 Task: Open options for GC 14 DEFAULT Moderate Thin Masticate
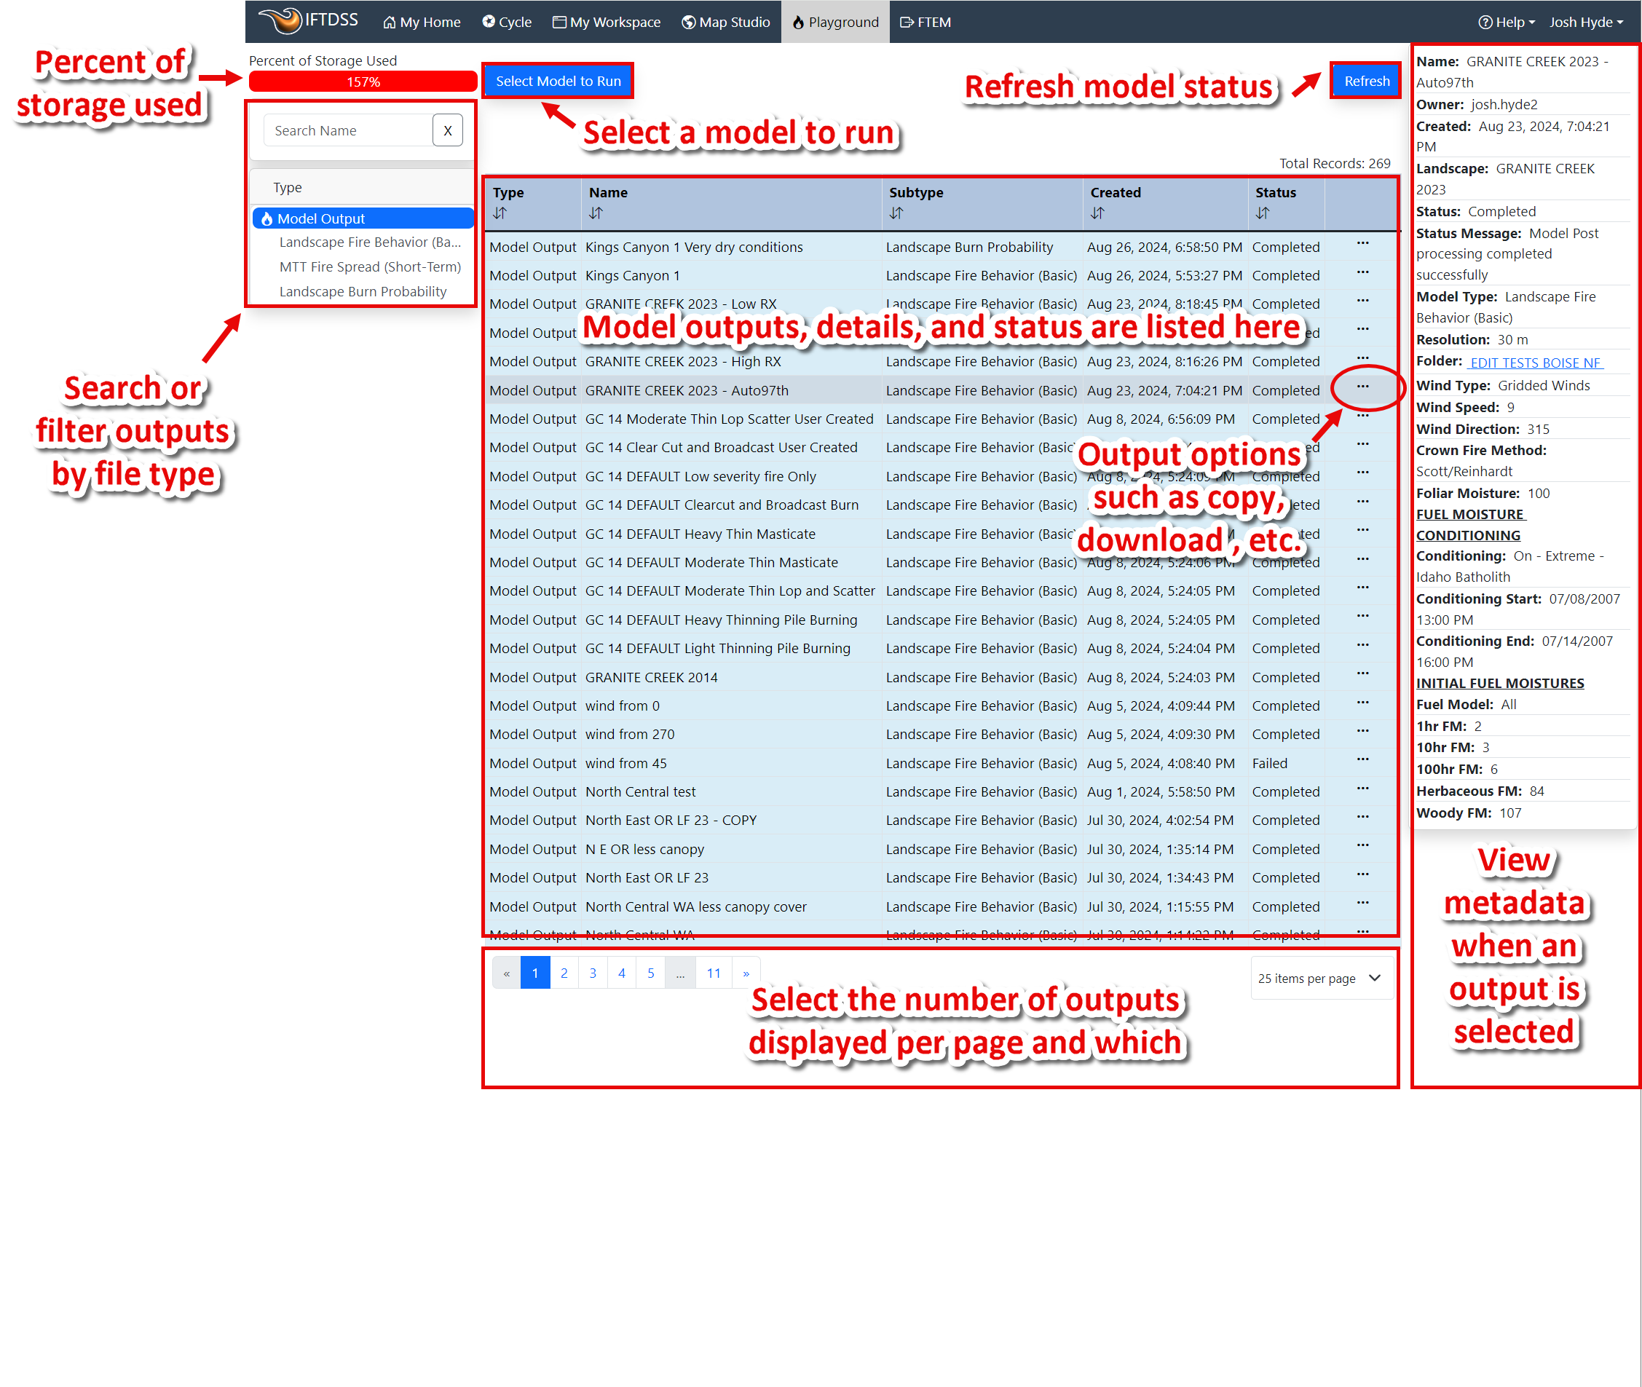click(1362, 559)
